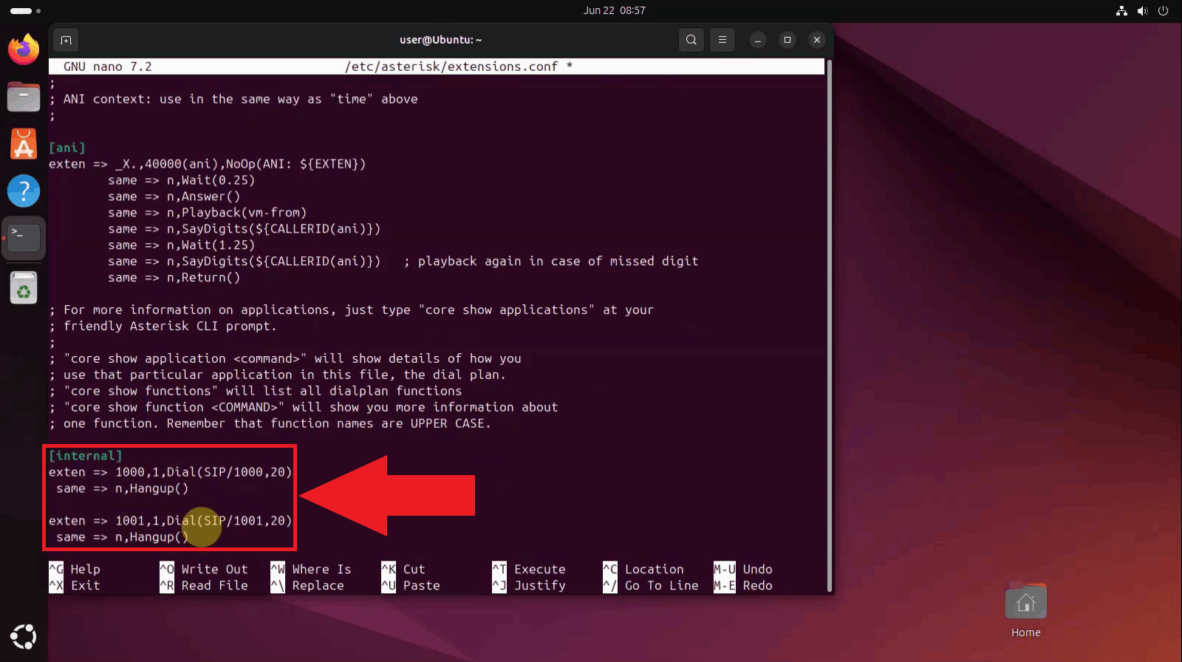Open the terminal hamburger menu
The image size is (1182, 662).
point(722,40)
